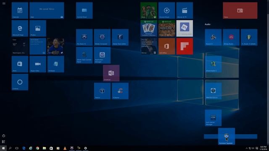Launch Microsoft Solitaire Collection tile

[x=149, y=29]
